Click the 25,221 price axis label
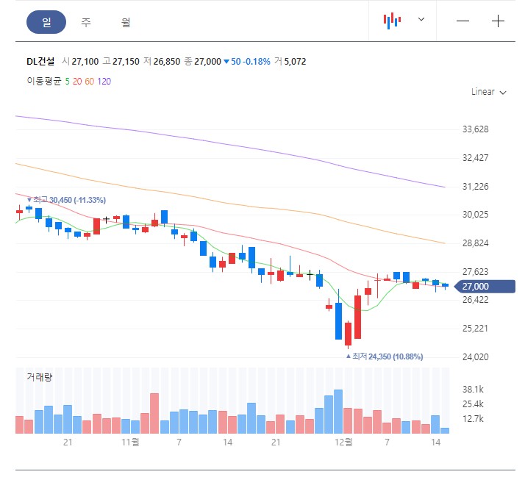 click(476, 329)
